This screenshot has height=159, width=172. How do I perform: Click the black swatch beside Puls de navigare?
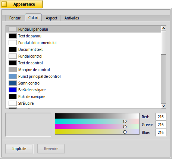click(13, 97)
